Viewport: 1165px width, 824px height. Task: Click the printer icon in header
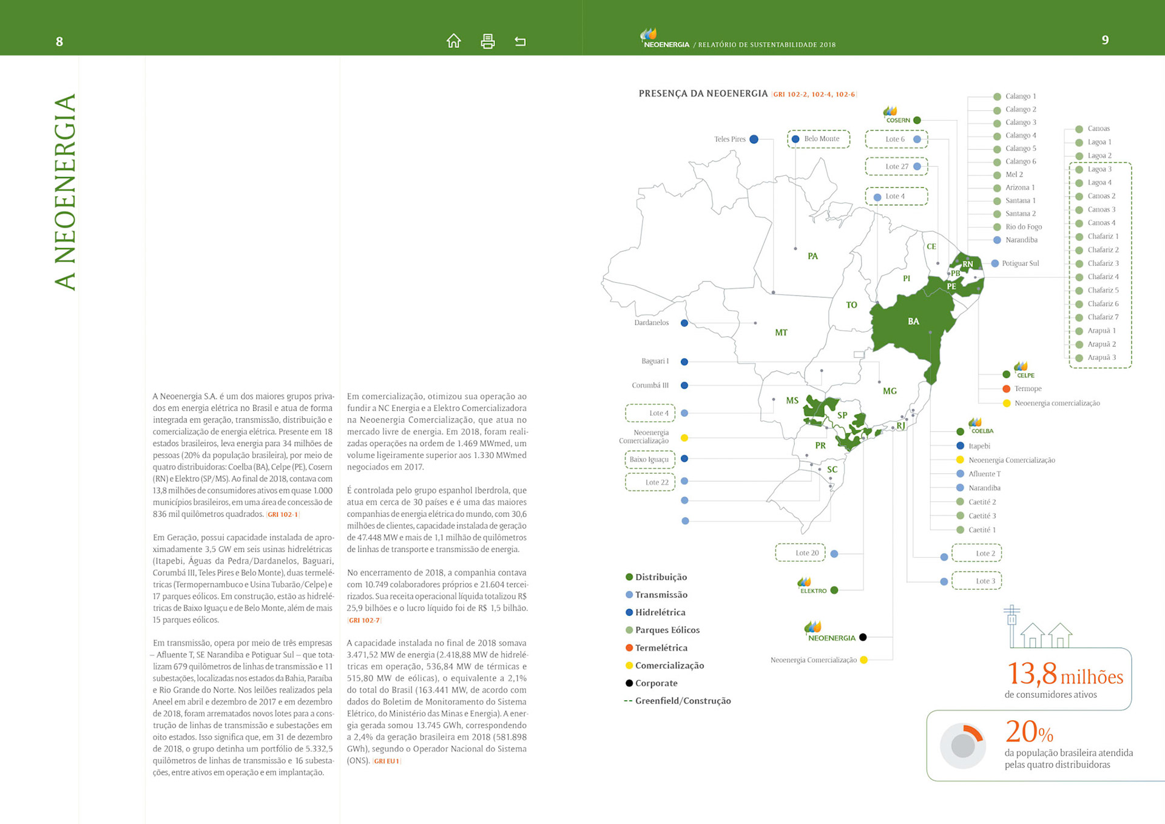[487, 41]
